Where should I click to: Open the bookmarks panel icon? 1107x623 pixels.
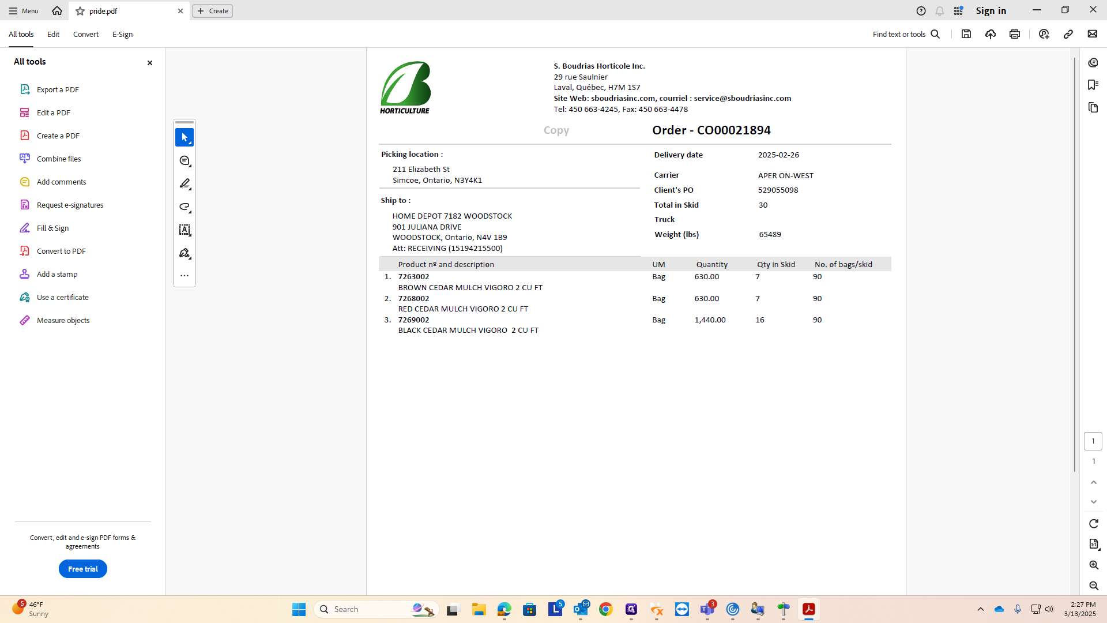[1093, 85]
